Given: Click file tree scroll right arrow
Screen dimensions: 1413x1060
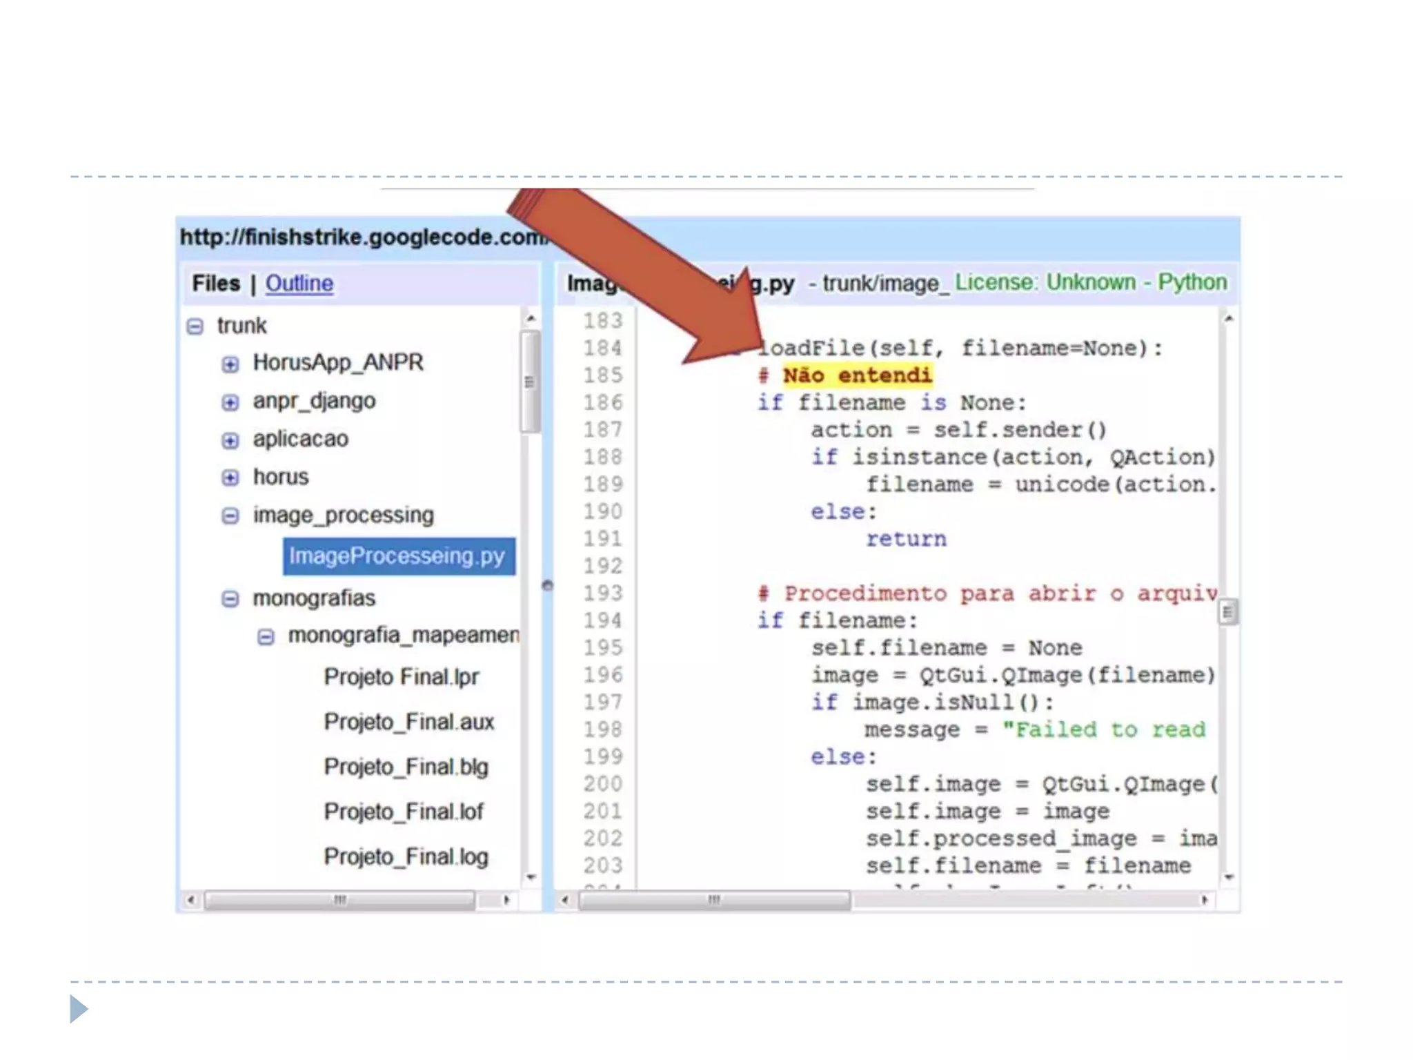Looking at the screenshot, I should coord(507,900).
